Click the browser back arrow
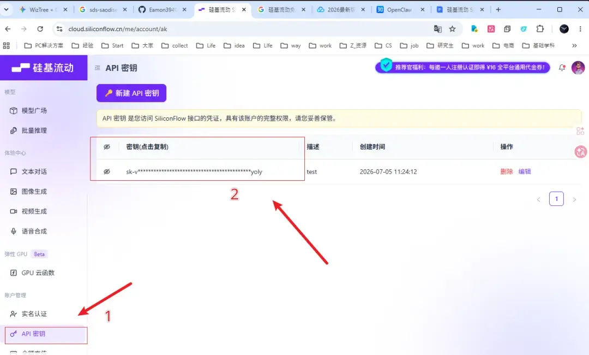Screen dimensions: 589x355 point(8,29)
